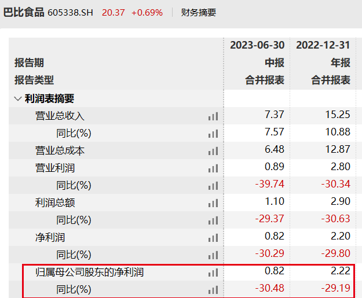Click the 15.25 revenue value cell
Screen dimensions: 362x298
point(338,116)
